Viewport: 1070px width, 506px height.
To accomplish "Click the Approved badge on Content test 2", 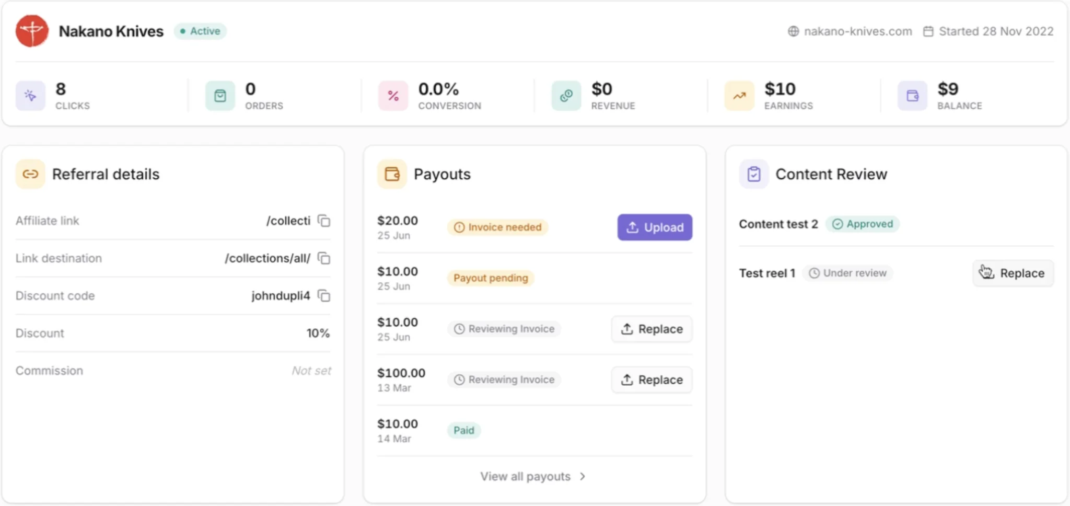I will (x=862, y=224).
